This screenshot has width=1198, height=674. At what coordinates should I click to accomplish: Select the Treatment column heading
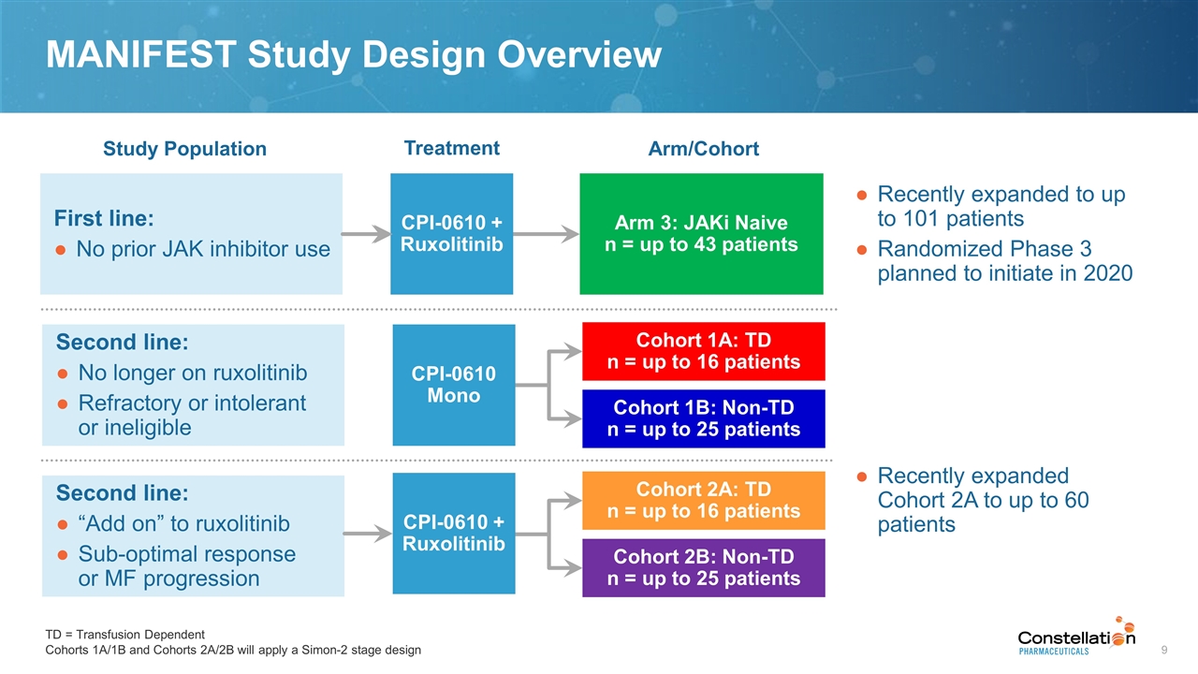point(451,148)
